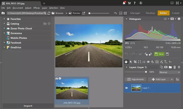183x109 pixels.
Task: Expand the Catalog tree item
Action: [x=4, y=24]
